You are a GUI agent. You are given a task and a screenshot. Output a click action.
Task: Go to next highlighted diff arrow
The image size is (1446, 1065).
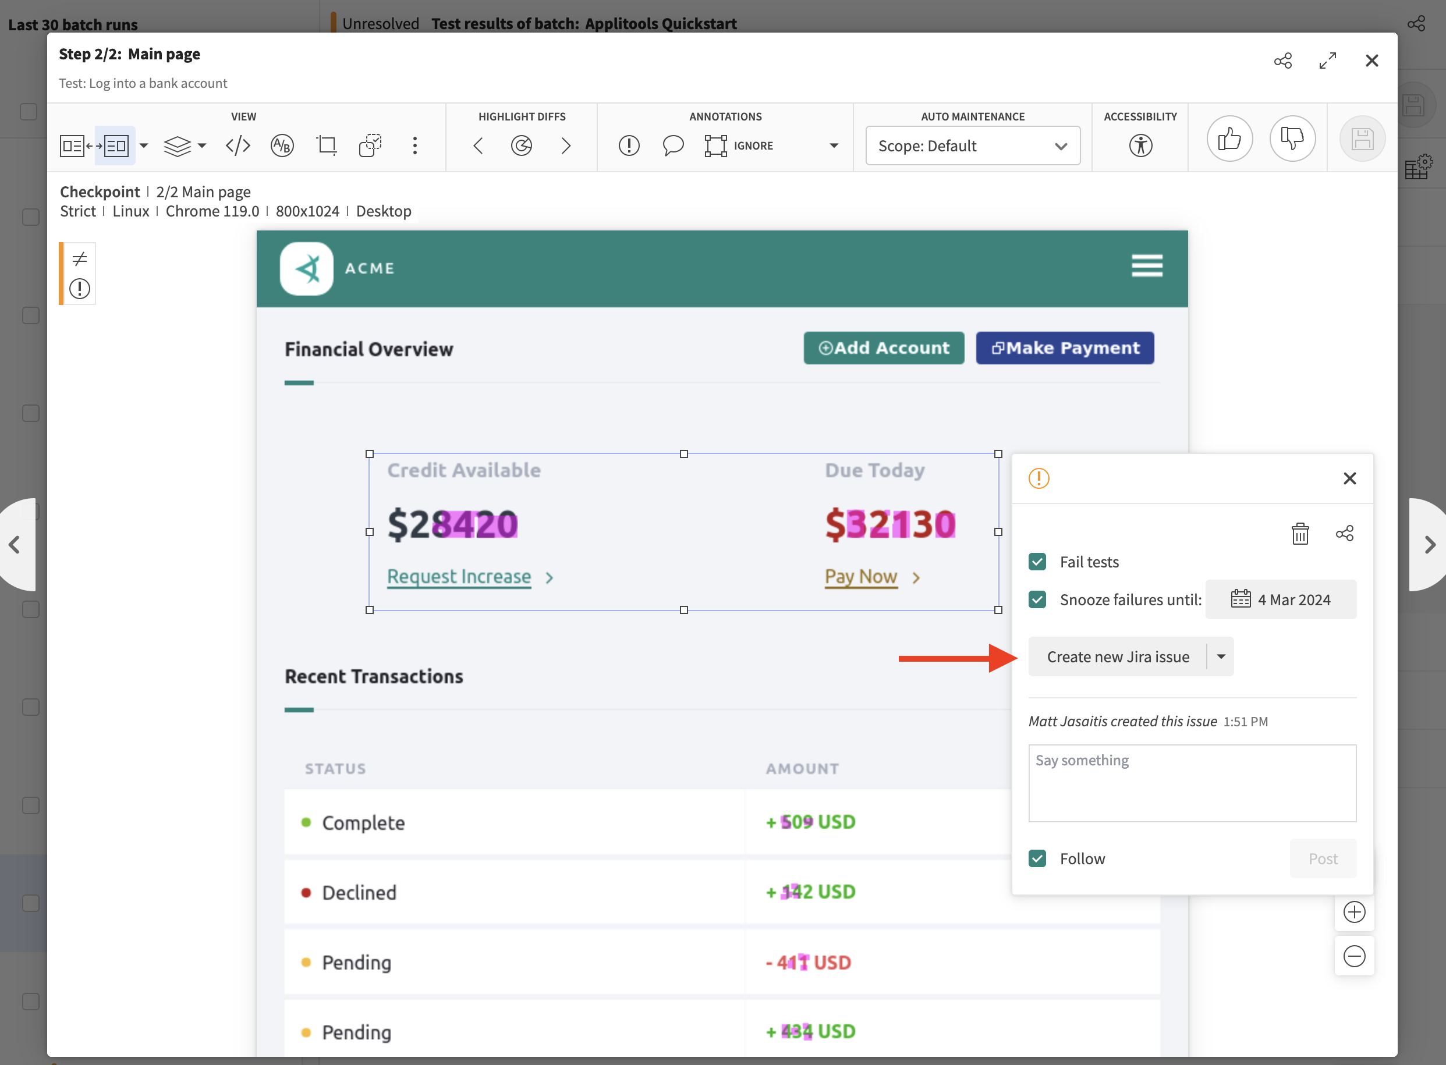tap(565, 145)
